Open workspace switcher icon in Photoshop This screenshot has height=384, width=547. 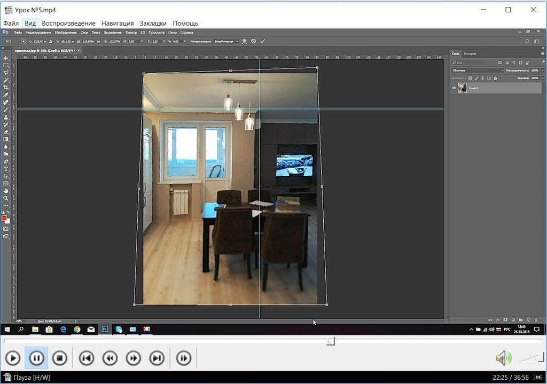(537, 41)
